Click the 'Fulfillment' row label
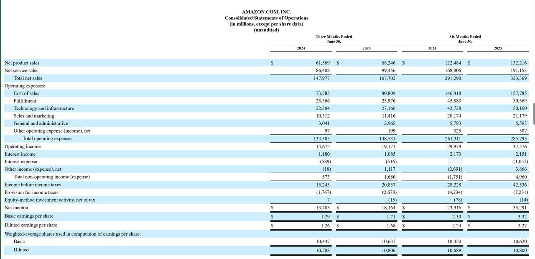 (25, 101)
